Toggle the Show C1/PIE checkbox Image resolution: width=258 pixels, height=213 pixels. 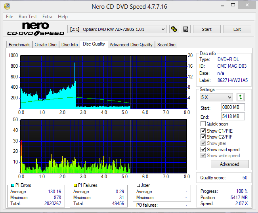203,131
